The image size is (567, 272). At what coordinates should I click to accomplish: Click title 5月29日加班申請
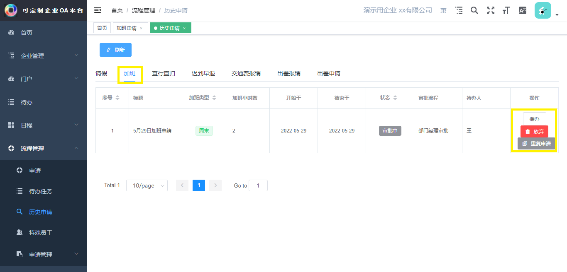152,131
